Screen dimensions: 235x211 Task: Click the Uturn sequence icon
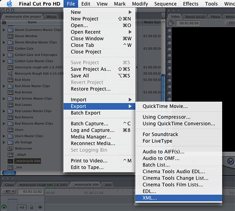point(10,130)
